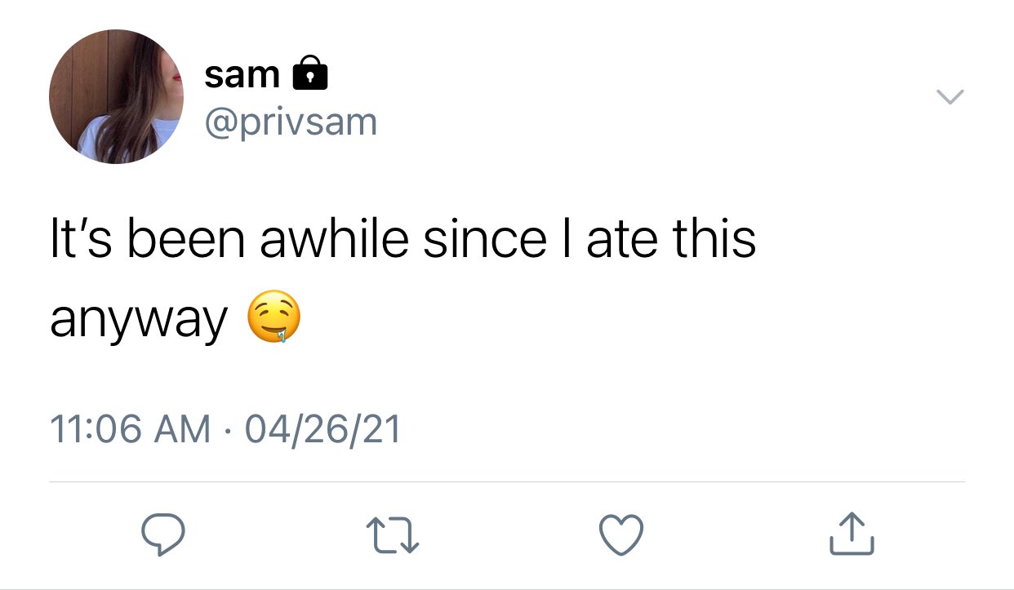Click the display name sam
This screenshot has width=1014, height=590.
click(242, 75)
